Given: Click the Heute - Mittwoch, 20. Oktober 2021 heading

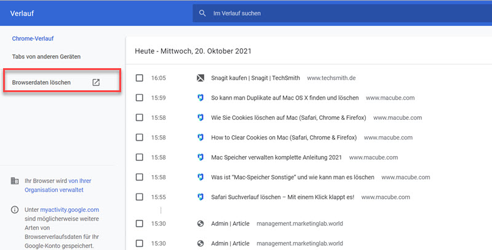Looking at the screenshot, I should coord(193,51).
